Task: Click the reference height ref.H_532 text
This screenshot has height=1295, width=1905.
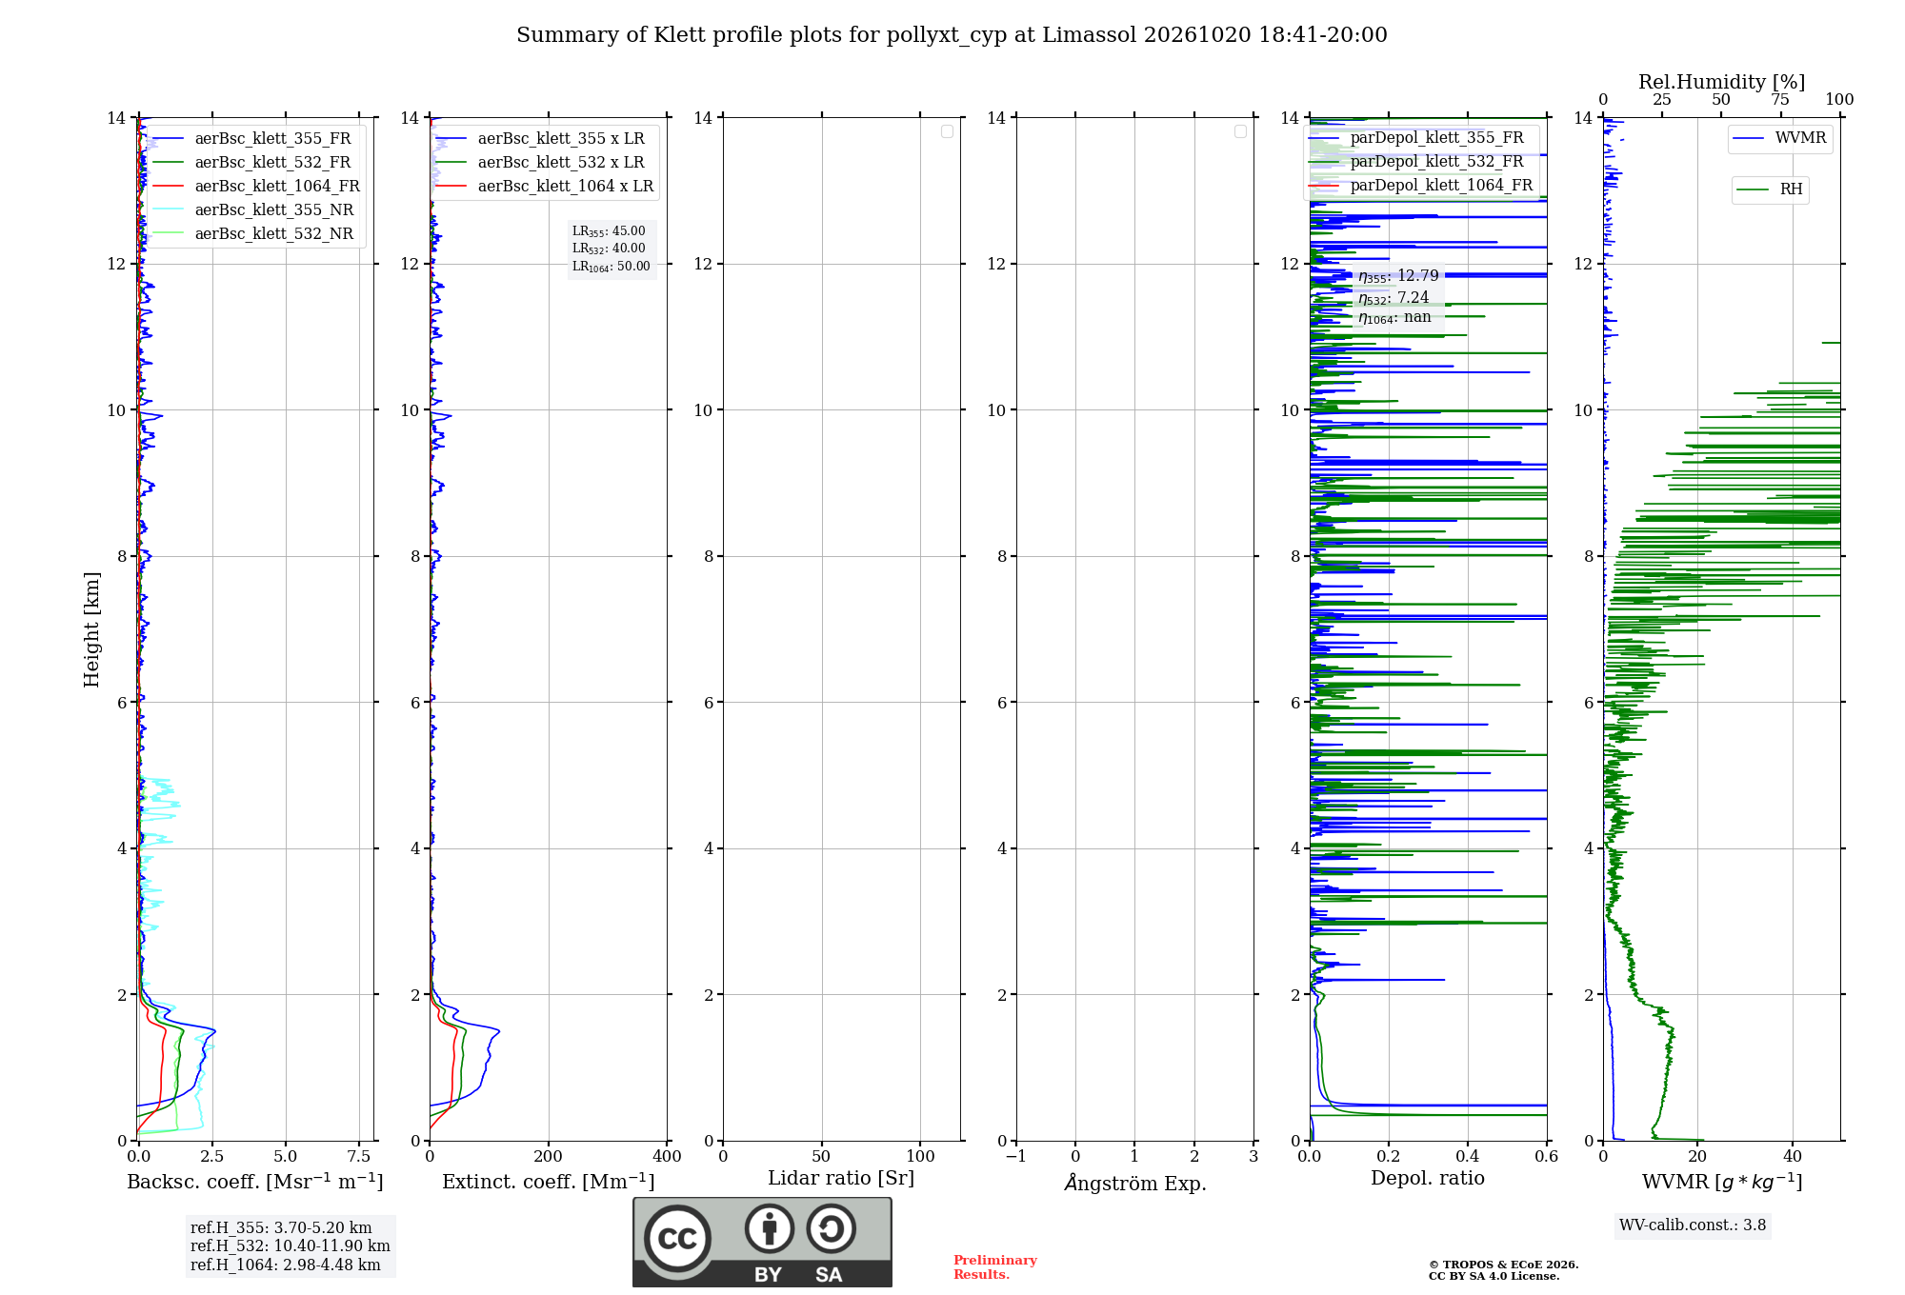Action: 290,1245
